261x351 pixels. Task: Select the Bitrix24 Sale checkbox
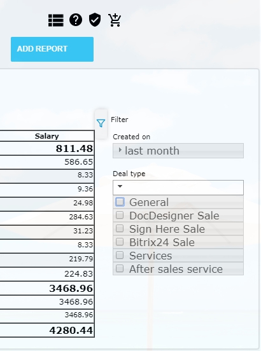tap(120, 242)
